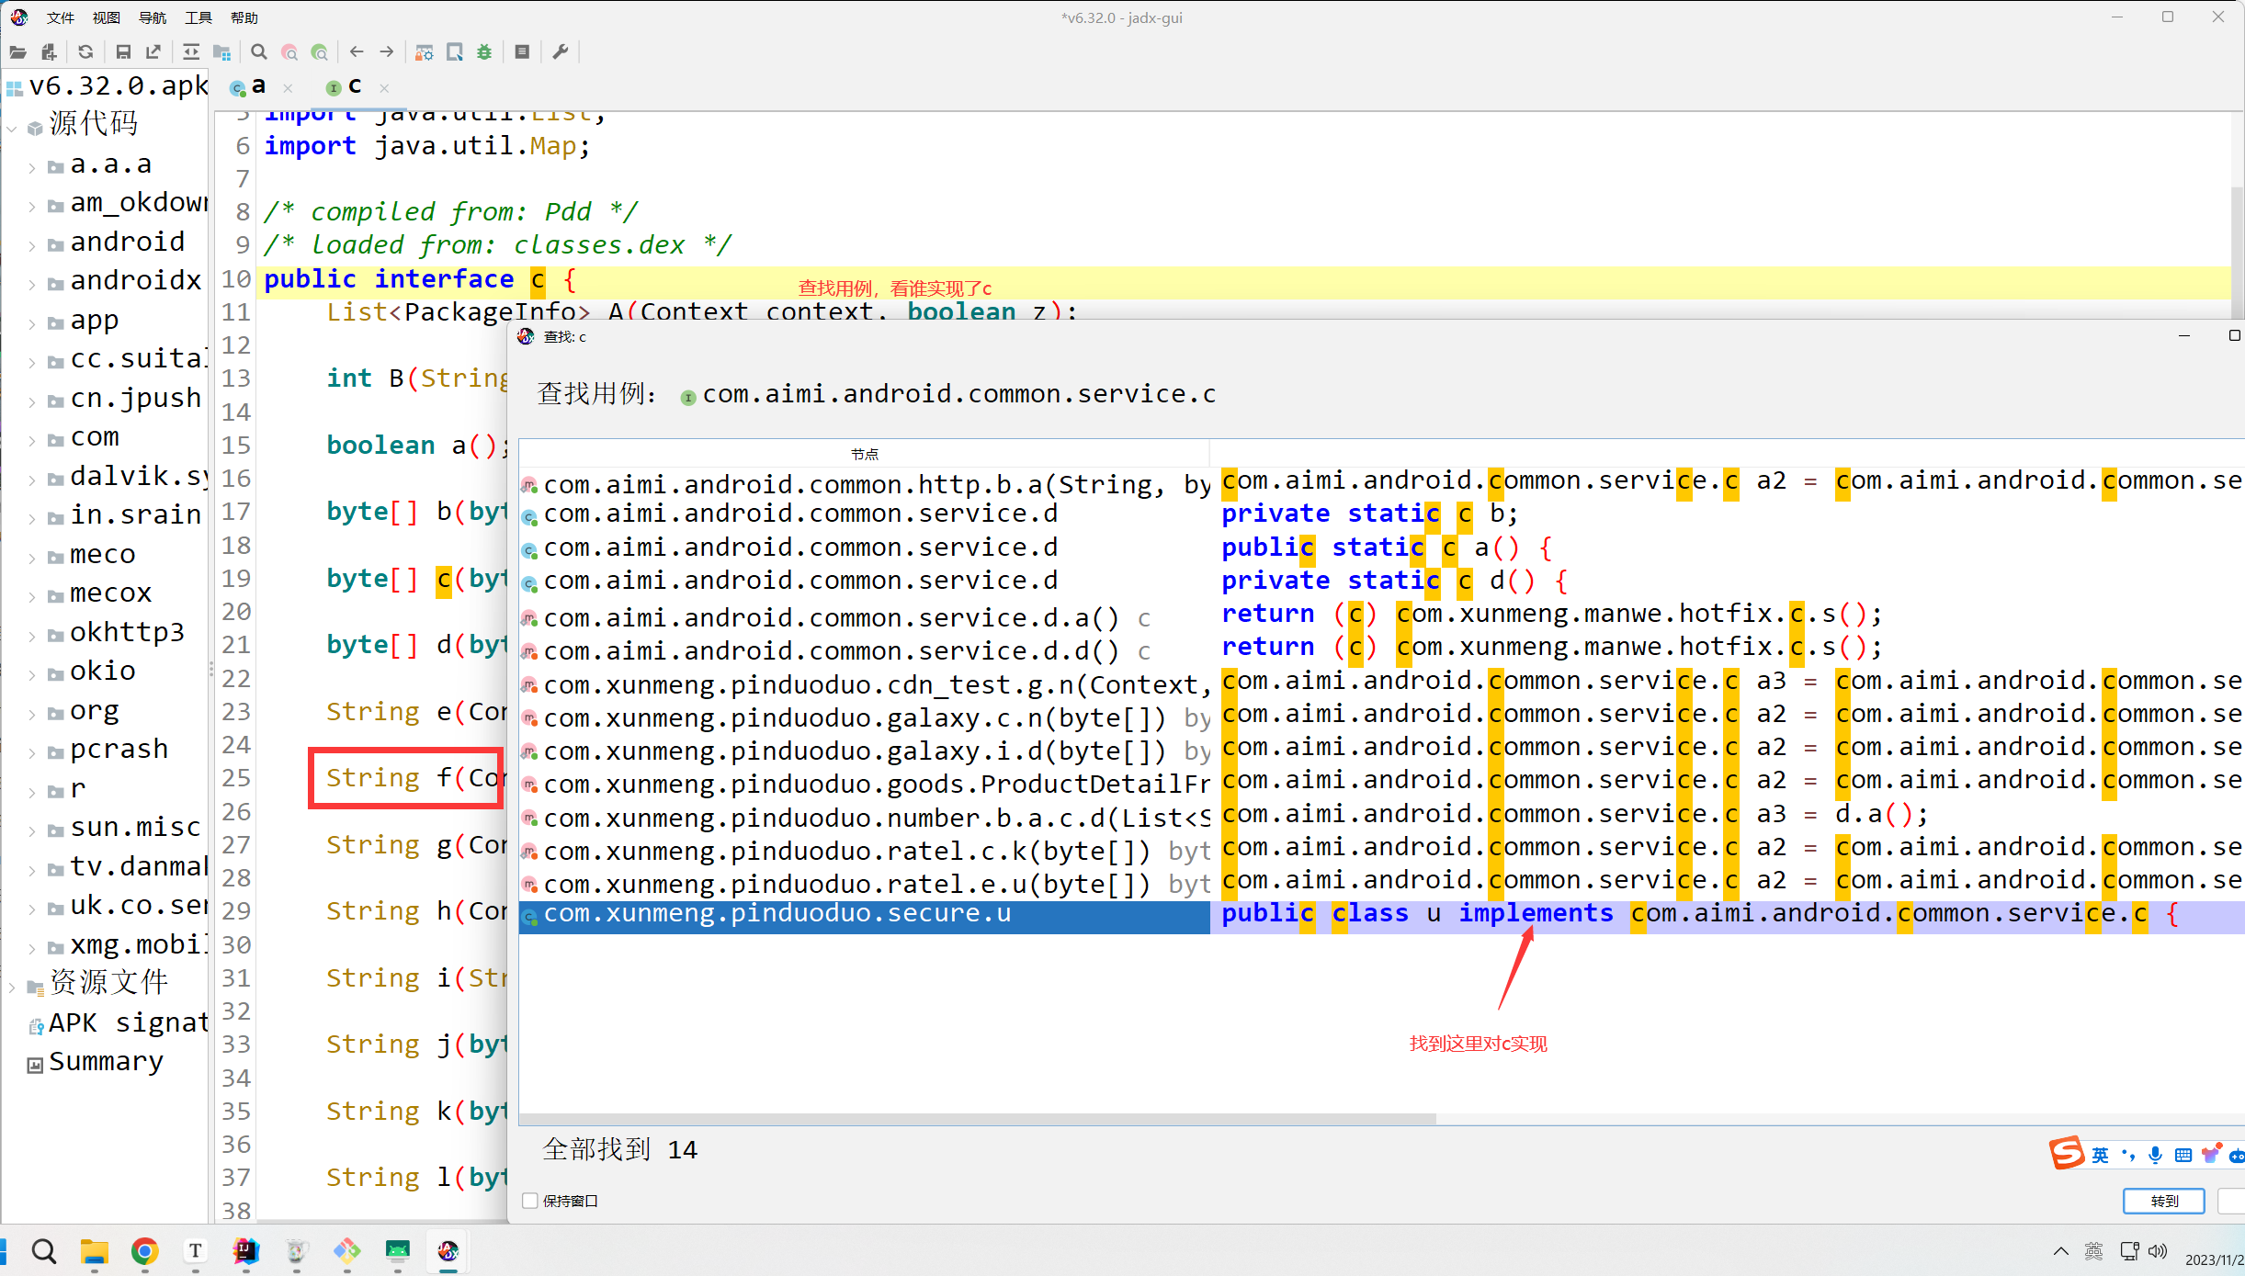Click the save all floppy icon
2245x1276 pixels.
click(x=123, y=52)
